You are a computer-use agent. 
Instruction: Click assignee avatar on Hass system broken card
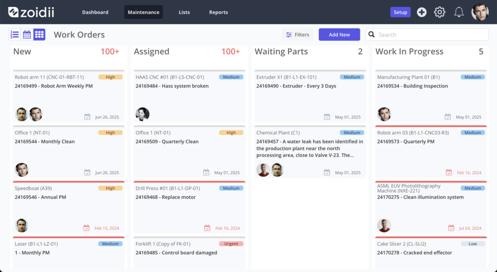click(x=142, y=114)
